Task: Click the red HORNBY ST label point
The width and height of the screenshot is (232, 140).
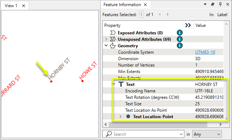Action: point(51,81)
